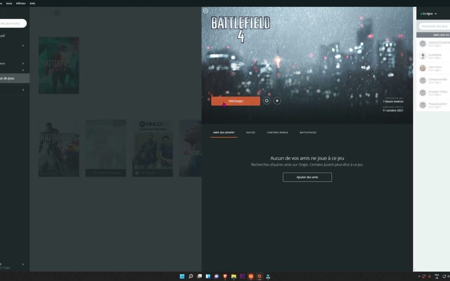Image resolution: width=450 pixels, height=281 pixels.
Task: Select friend luc4s0804 avatar
Action: click(x=422, y=56)
